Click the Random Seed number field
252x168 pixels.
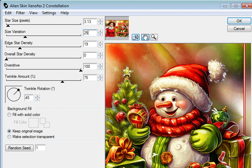point(40,148)
